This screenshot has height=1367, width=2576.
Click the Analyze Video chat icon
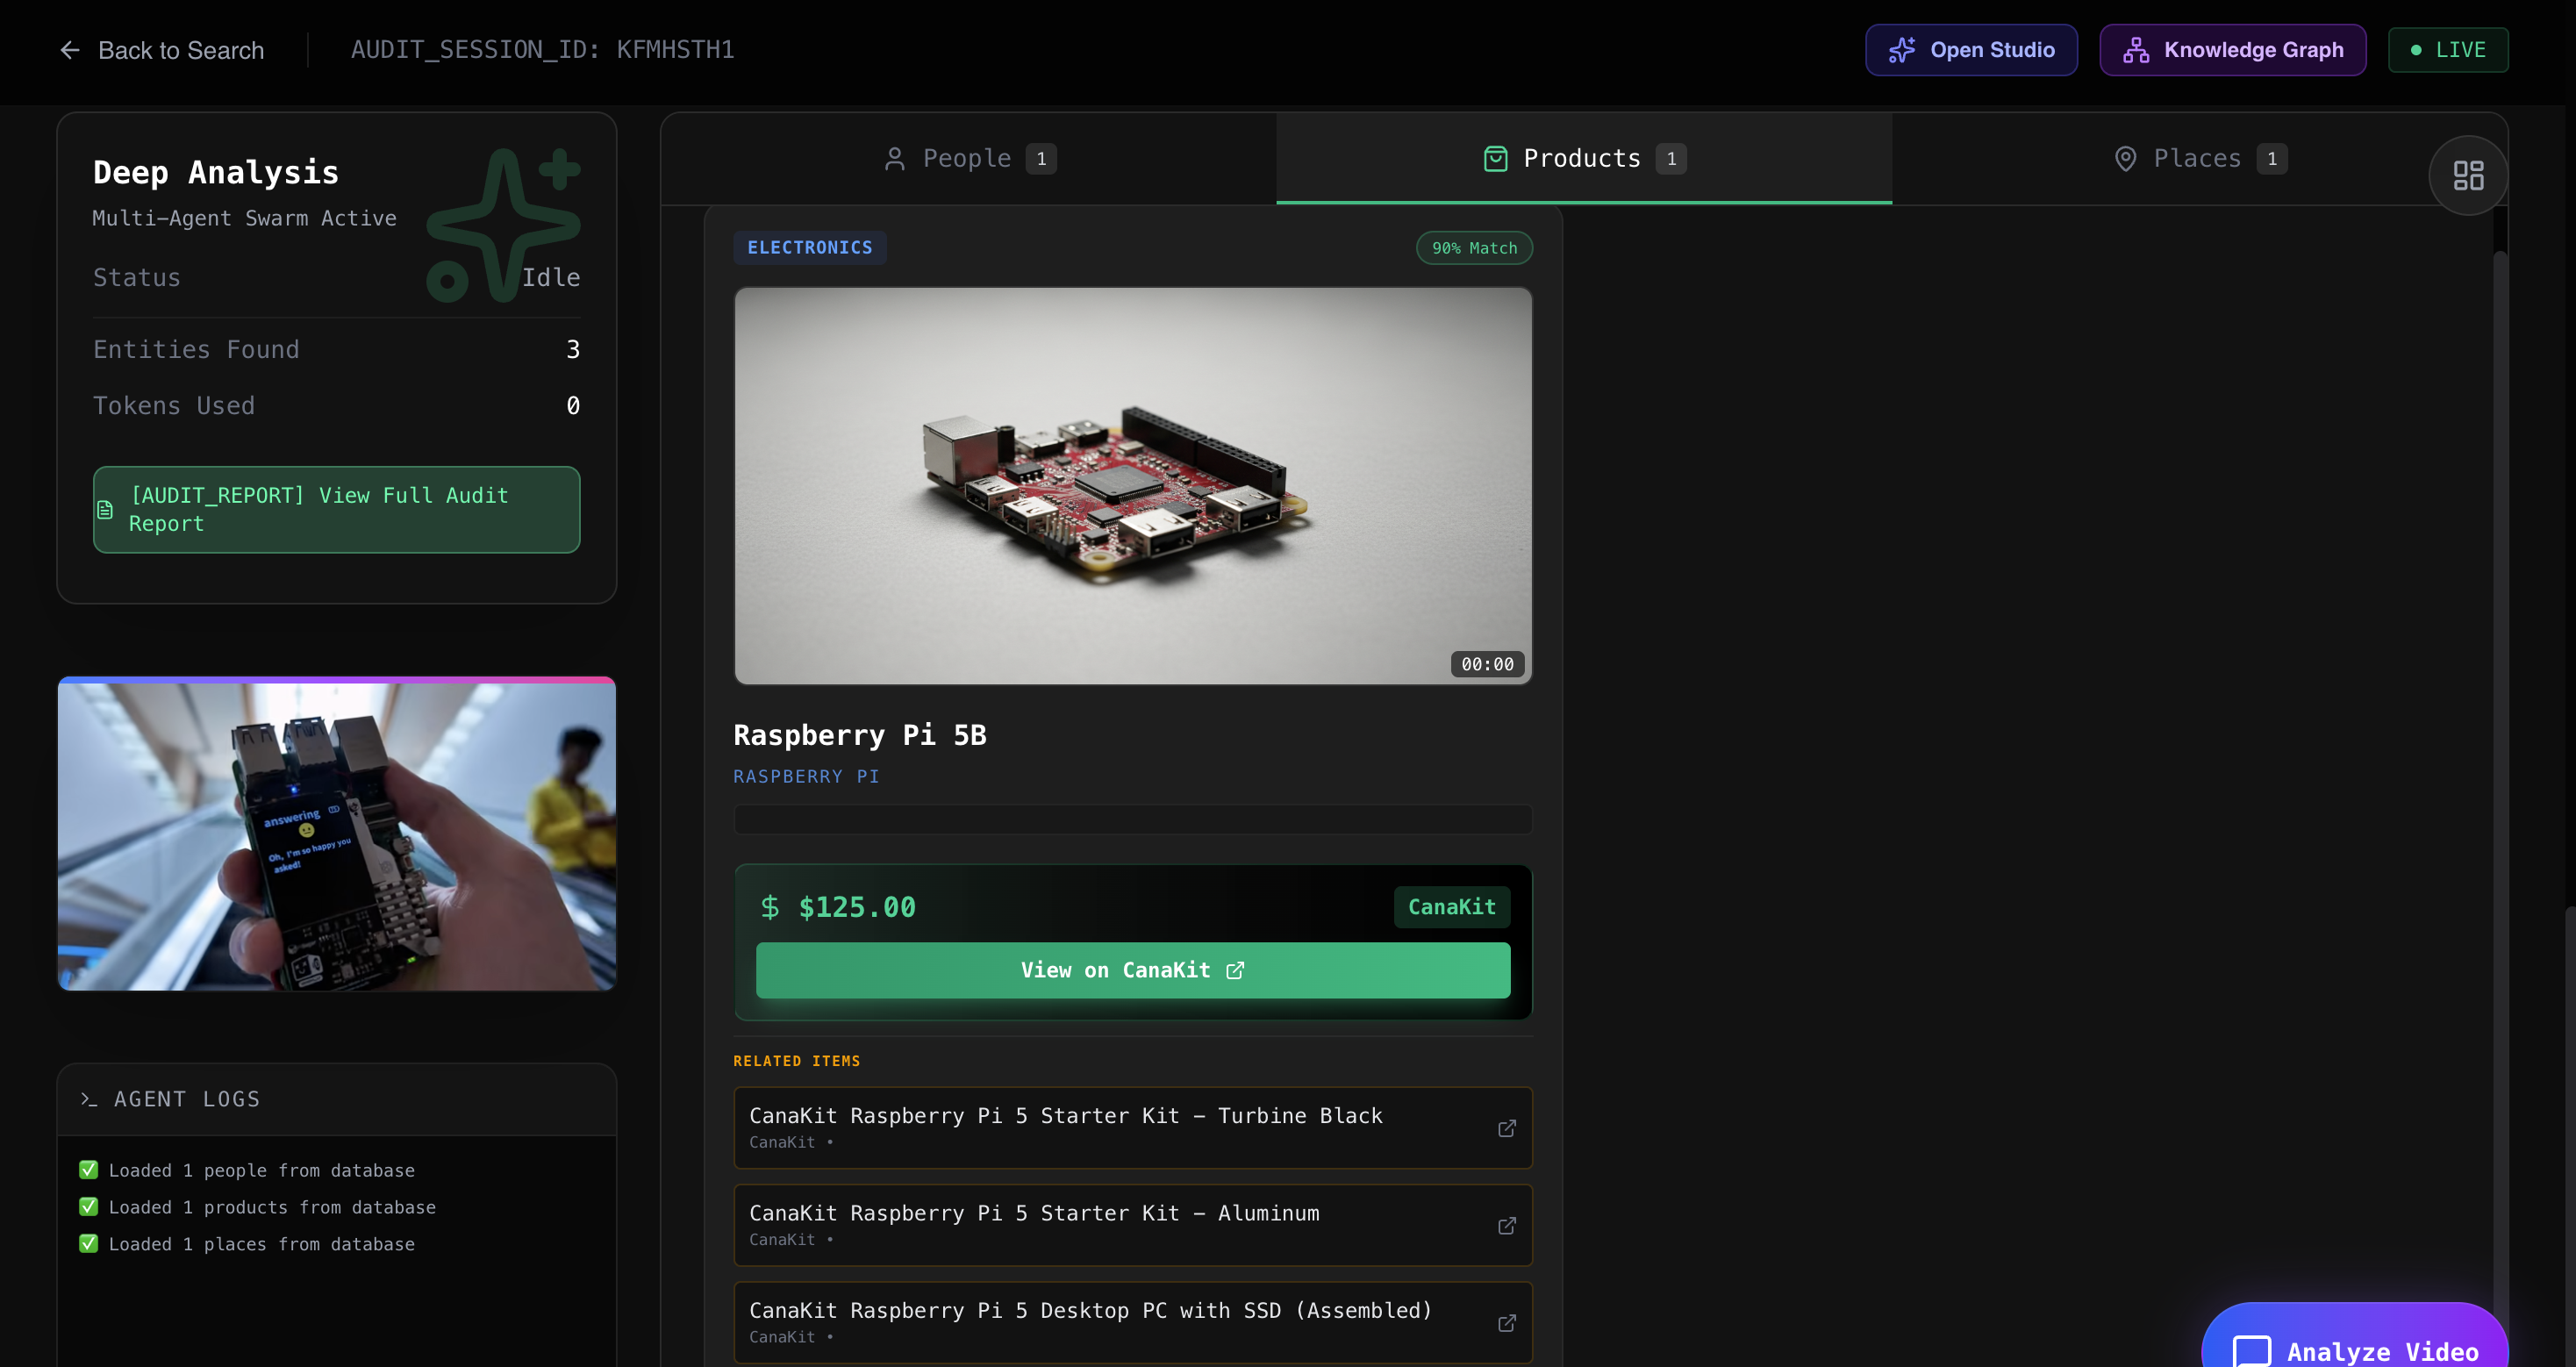[x=2251, y=1351]
